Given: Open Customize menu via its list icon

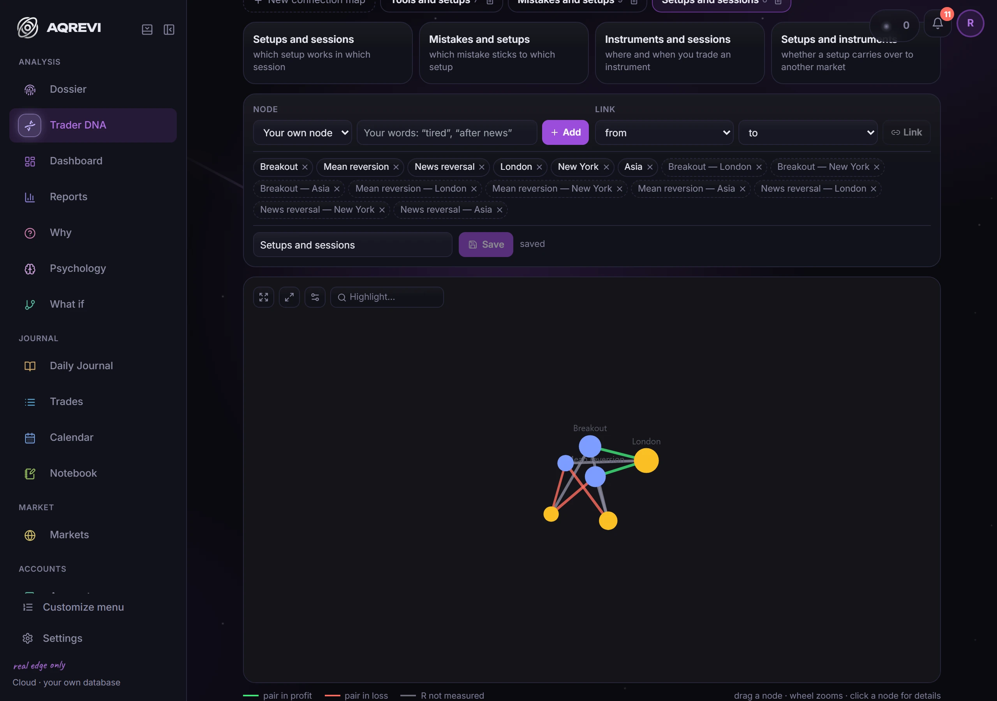Looking at the screenshot, I should tap(28, 607).
